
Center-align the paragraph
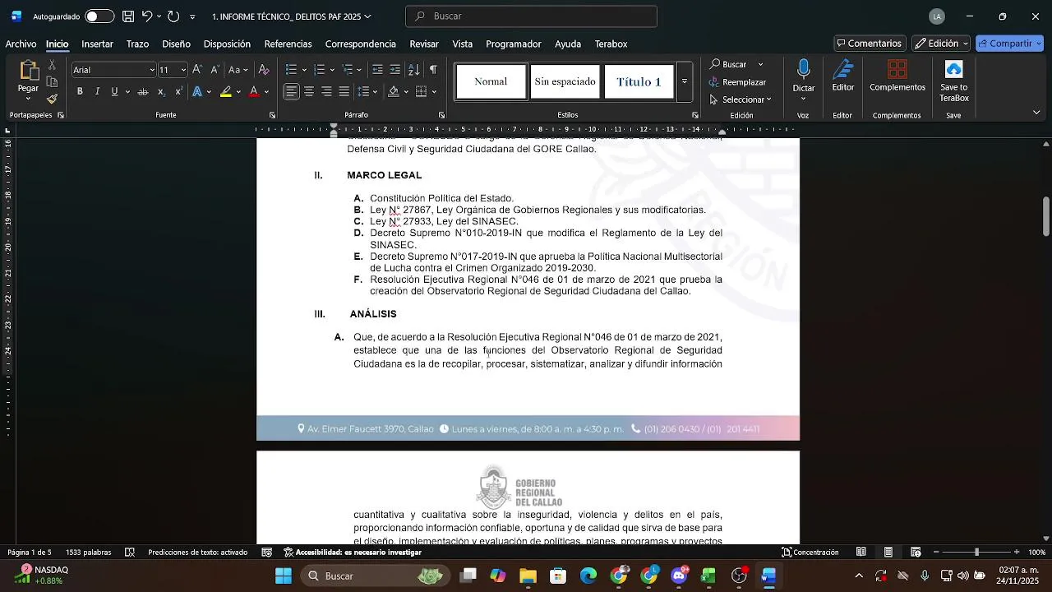pyautogui.click(x=309, y=91)
